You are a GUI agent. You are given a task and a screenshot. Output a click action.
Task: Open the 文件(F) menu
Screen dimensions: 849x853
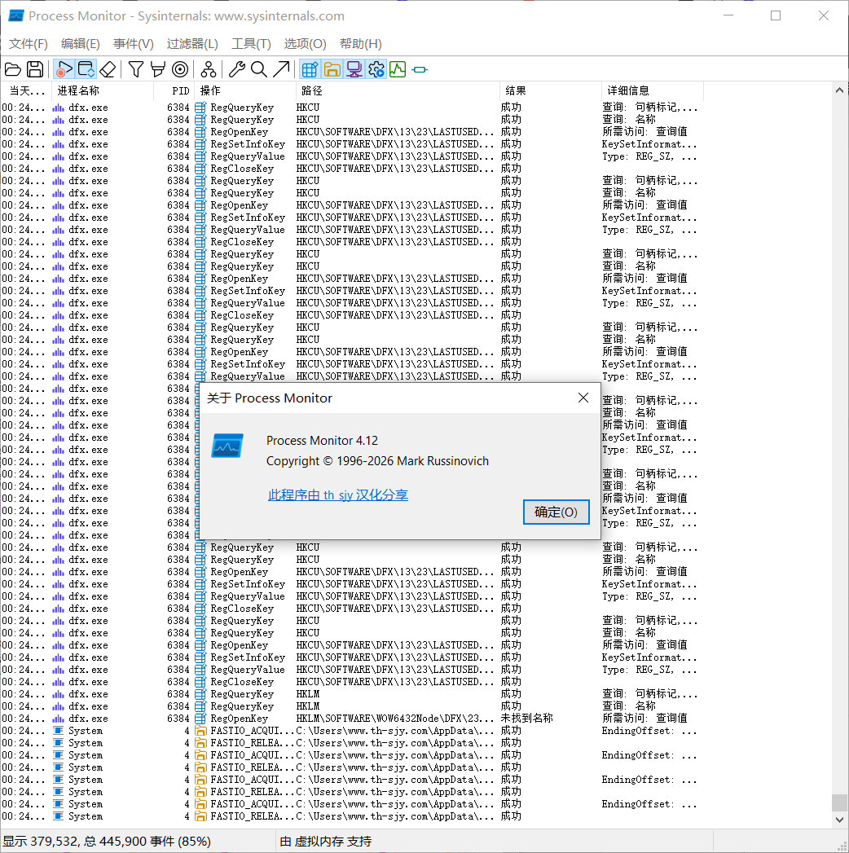coord(29,44)
